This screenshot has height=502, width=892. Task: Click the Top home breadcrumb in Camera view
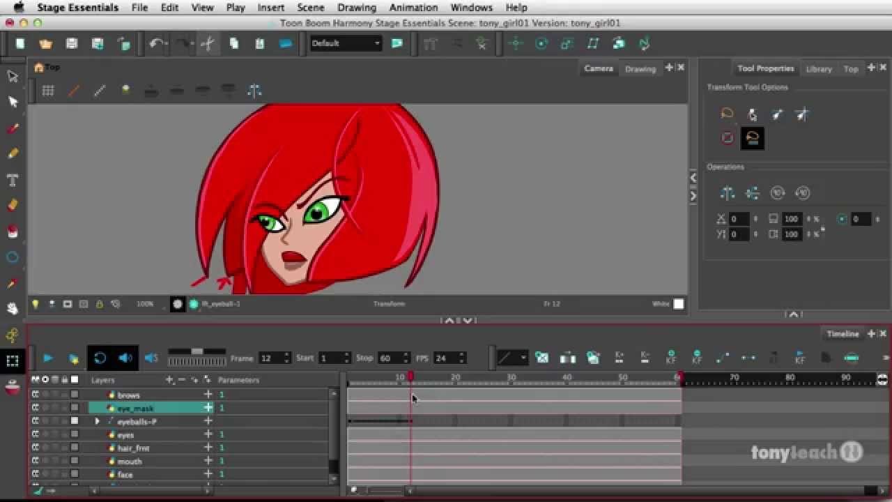click(47, 68)
